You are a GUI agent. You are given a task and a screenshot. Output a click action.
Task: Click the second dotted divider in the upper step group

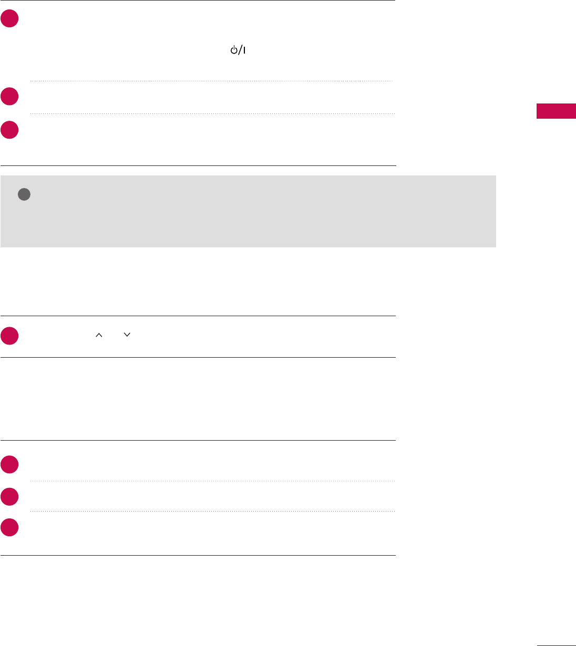(211, 113)
